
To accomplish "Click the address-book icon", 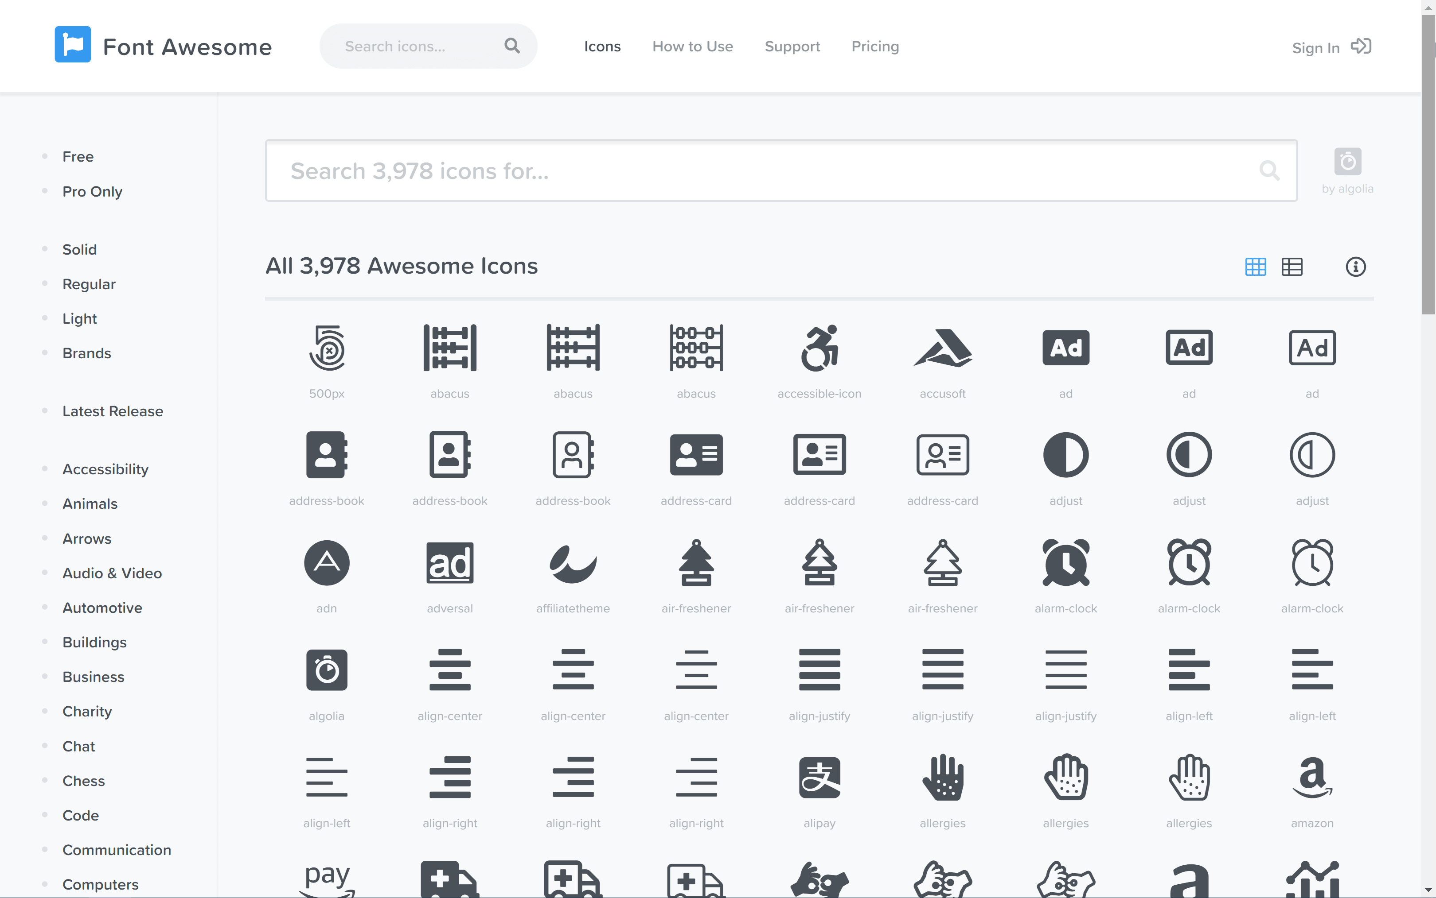I will click(326, 455).
